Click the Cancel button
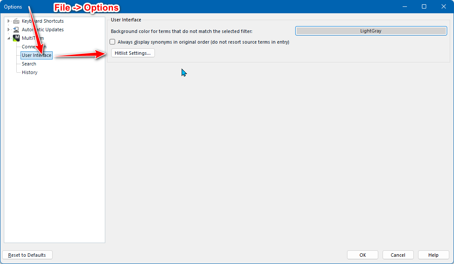 [398, 255]
